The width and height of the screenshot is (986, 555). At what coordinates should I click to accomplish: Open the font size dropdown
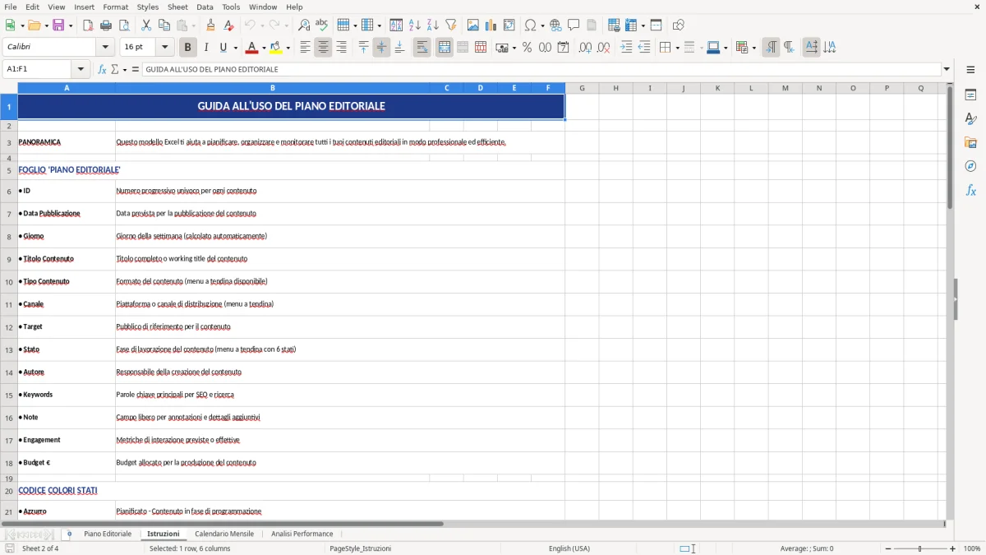(x=164, y=47)
